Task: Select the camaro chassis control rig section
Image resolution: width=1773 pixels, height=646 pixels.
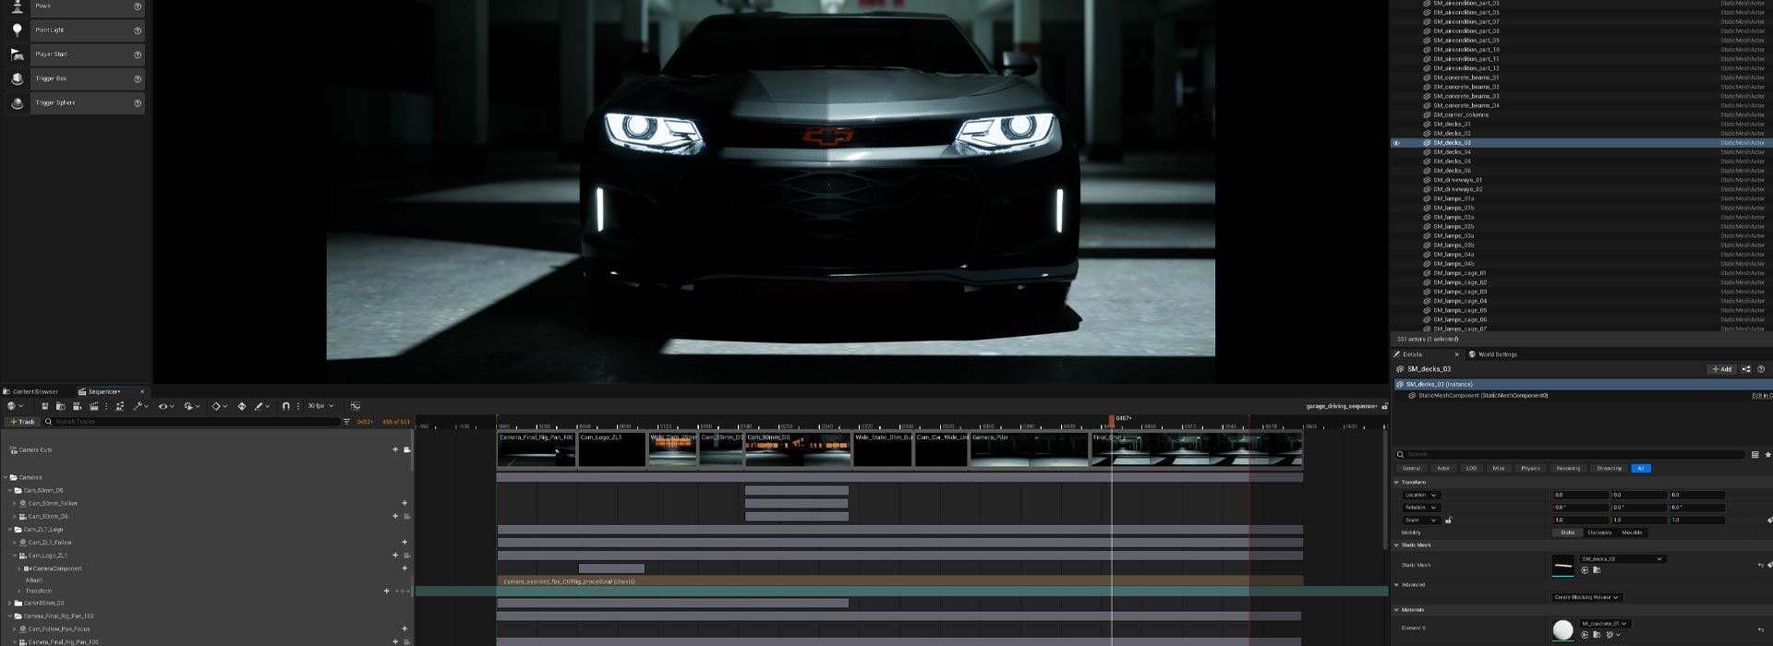Action: coord(900,581)
